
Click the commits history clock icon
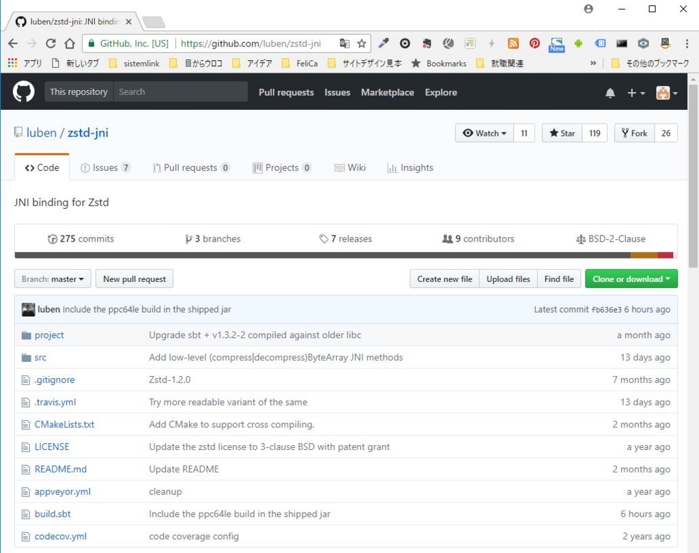[52, 239]
